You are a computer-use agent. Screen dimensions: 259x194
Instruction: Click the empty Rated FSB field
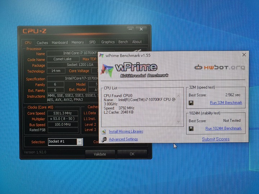63,130
